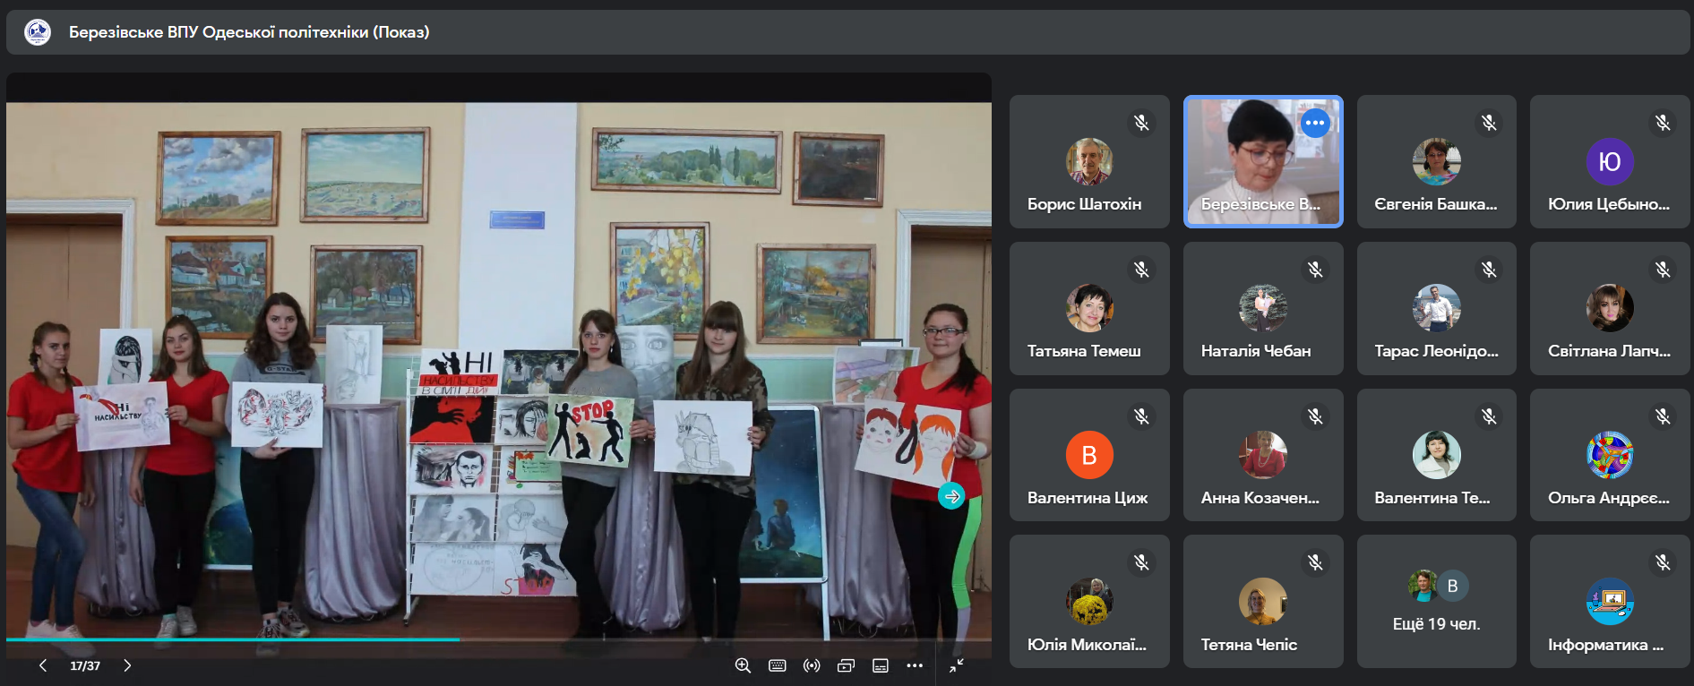Select Тарас Леонідо... participant tile
Image resolution: width=1694 pixels, height=686 pixels.
(1436, 309)
